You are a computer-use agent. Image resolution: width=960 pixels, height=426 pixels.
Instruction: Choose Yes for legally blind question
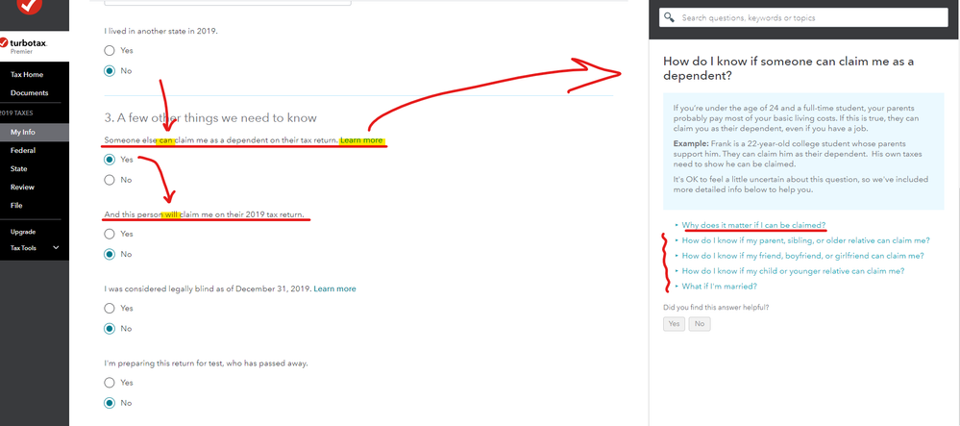click(x=110, y=309)
